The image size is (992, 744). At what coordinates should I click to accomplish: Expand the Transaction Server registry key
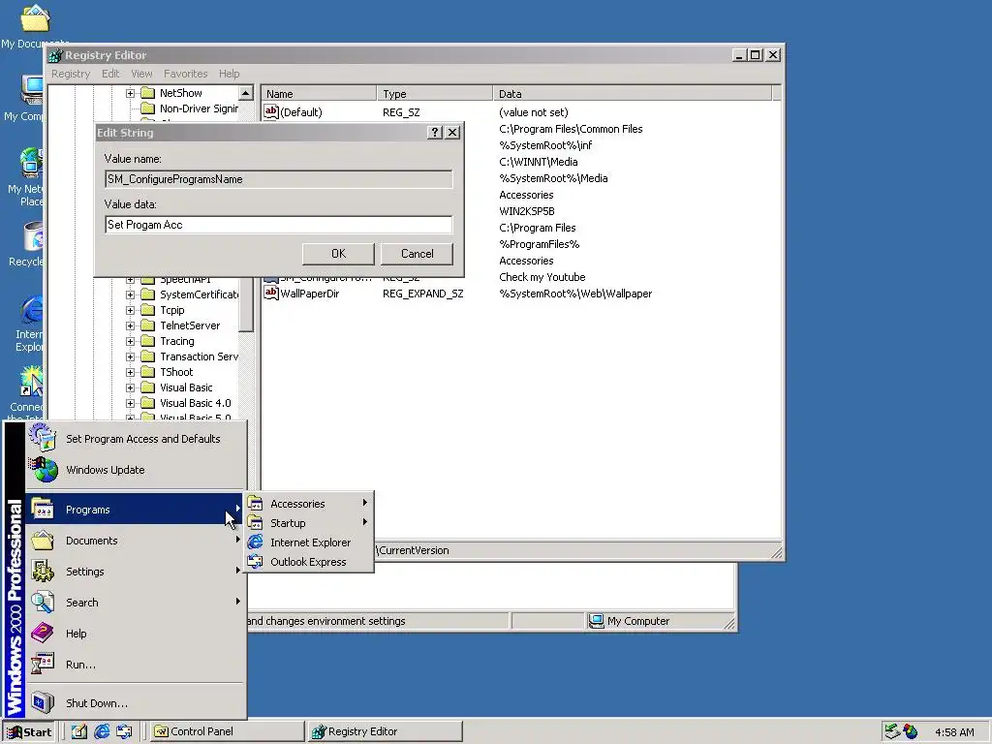point(130,356)
